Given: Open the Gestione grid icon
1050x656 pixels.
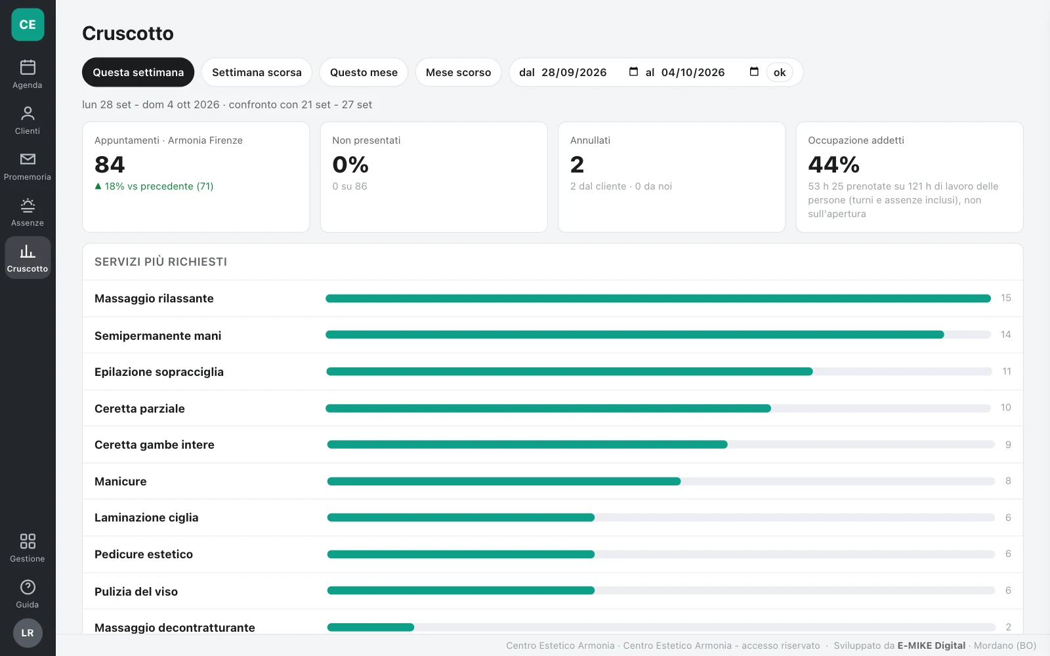Looking at the screenshot, I should [x=28, y=541].
